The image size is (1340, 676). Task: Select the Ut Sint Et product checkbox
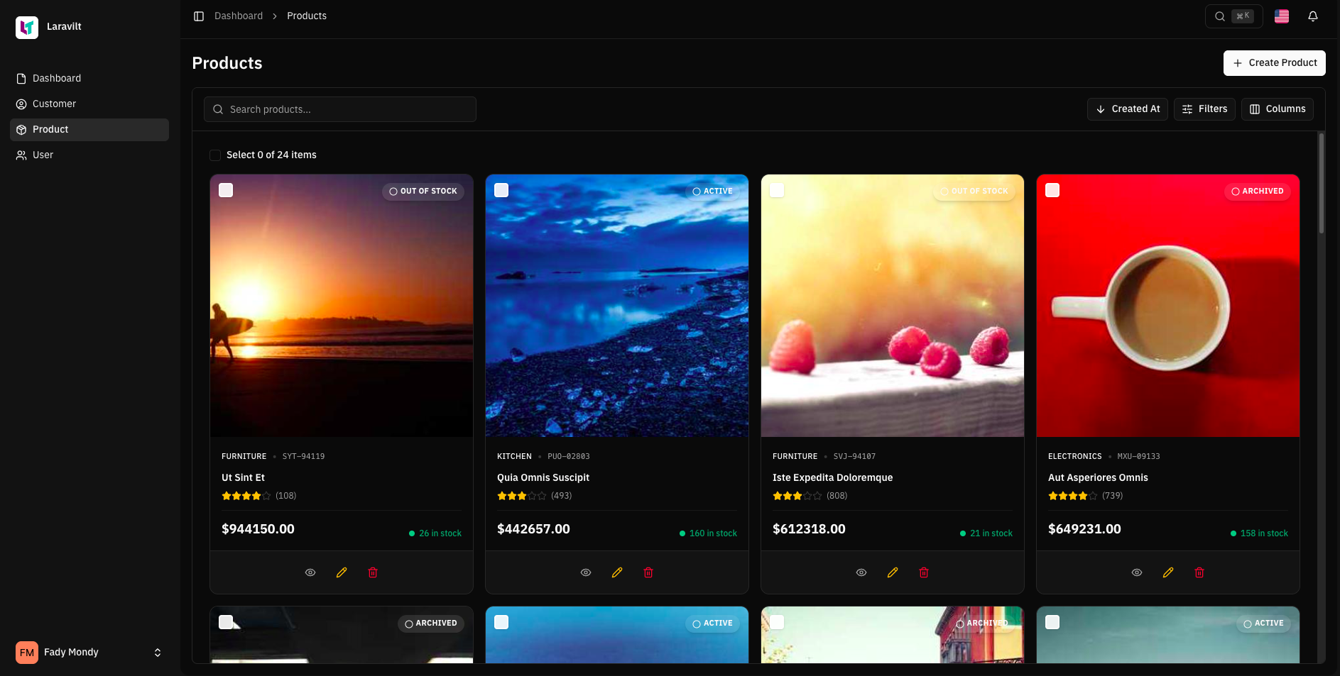(x=226, y=190)
